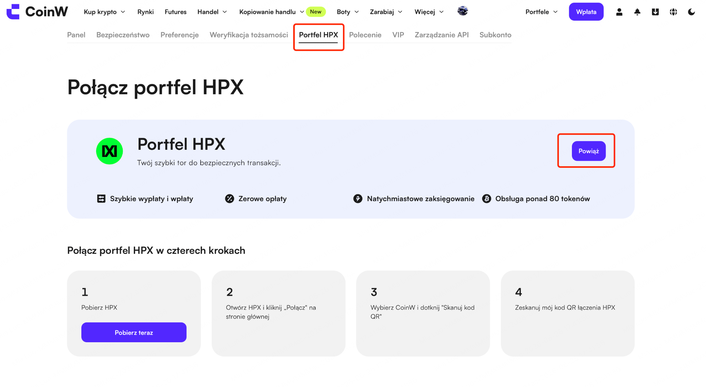This screenshot has height=387, width=706.
Task: Open Futures in the top navigation
Action: click(175, 12)
